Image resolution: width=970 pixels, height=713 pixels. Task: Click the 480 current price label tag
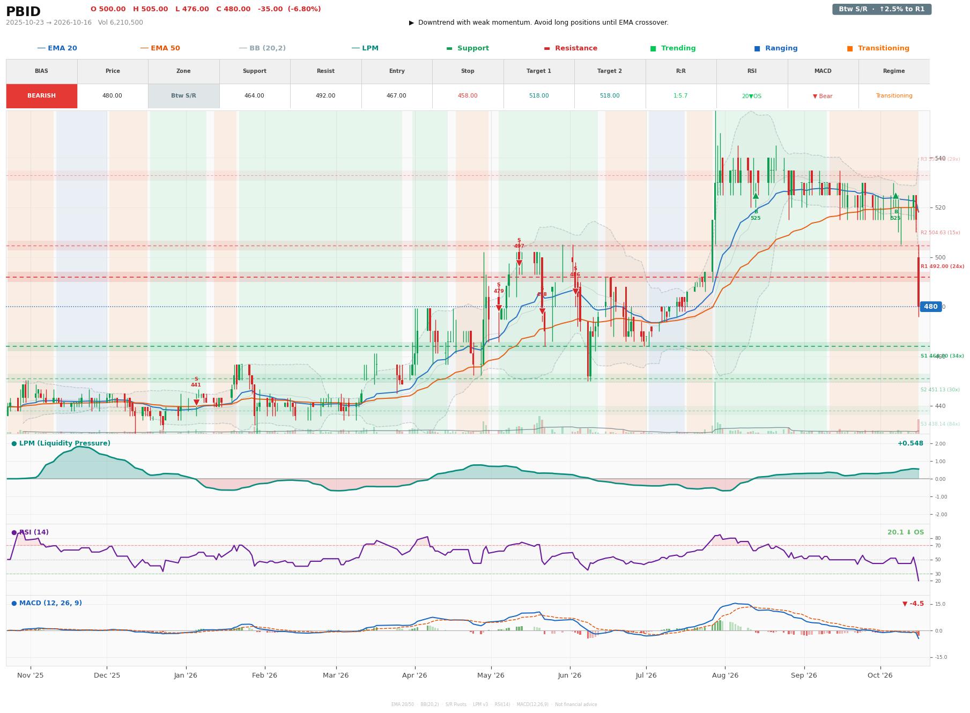pyautogui.click(x=931, y=307)
